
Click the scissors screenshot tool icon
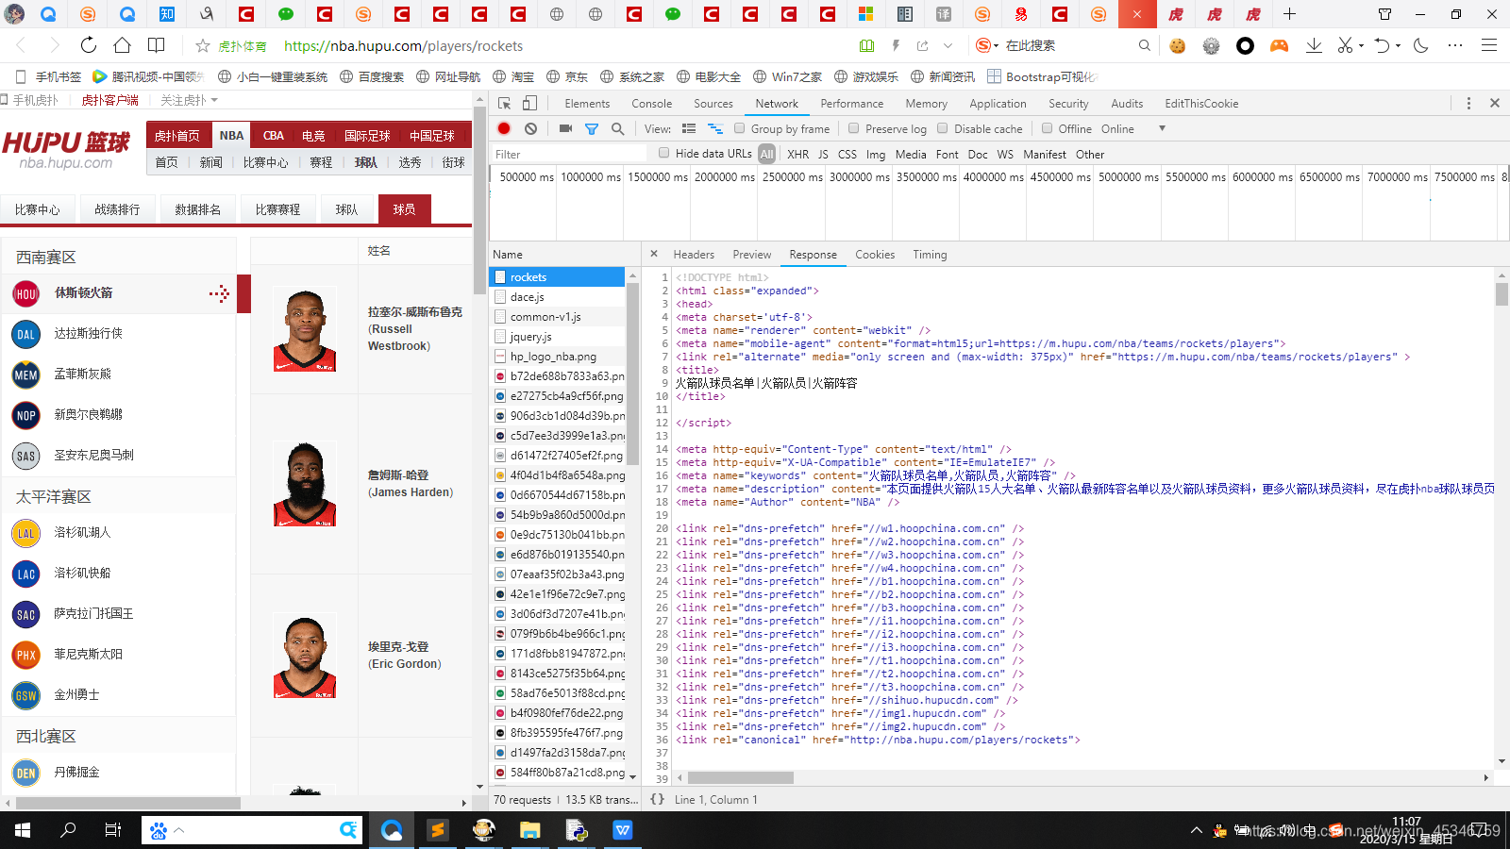(x=1346, y=45)
